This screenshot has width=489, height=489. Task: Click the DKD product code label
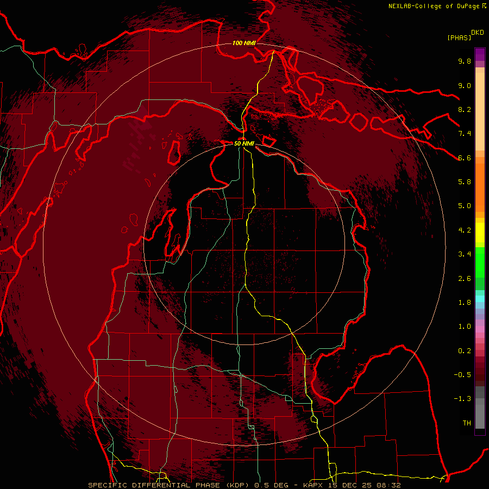478,32
